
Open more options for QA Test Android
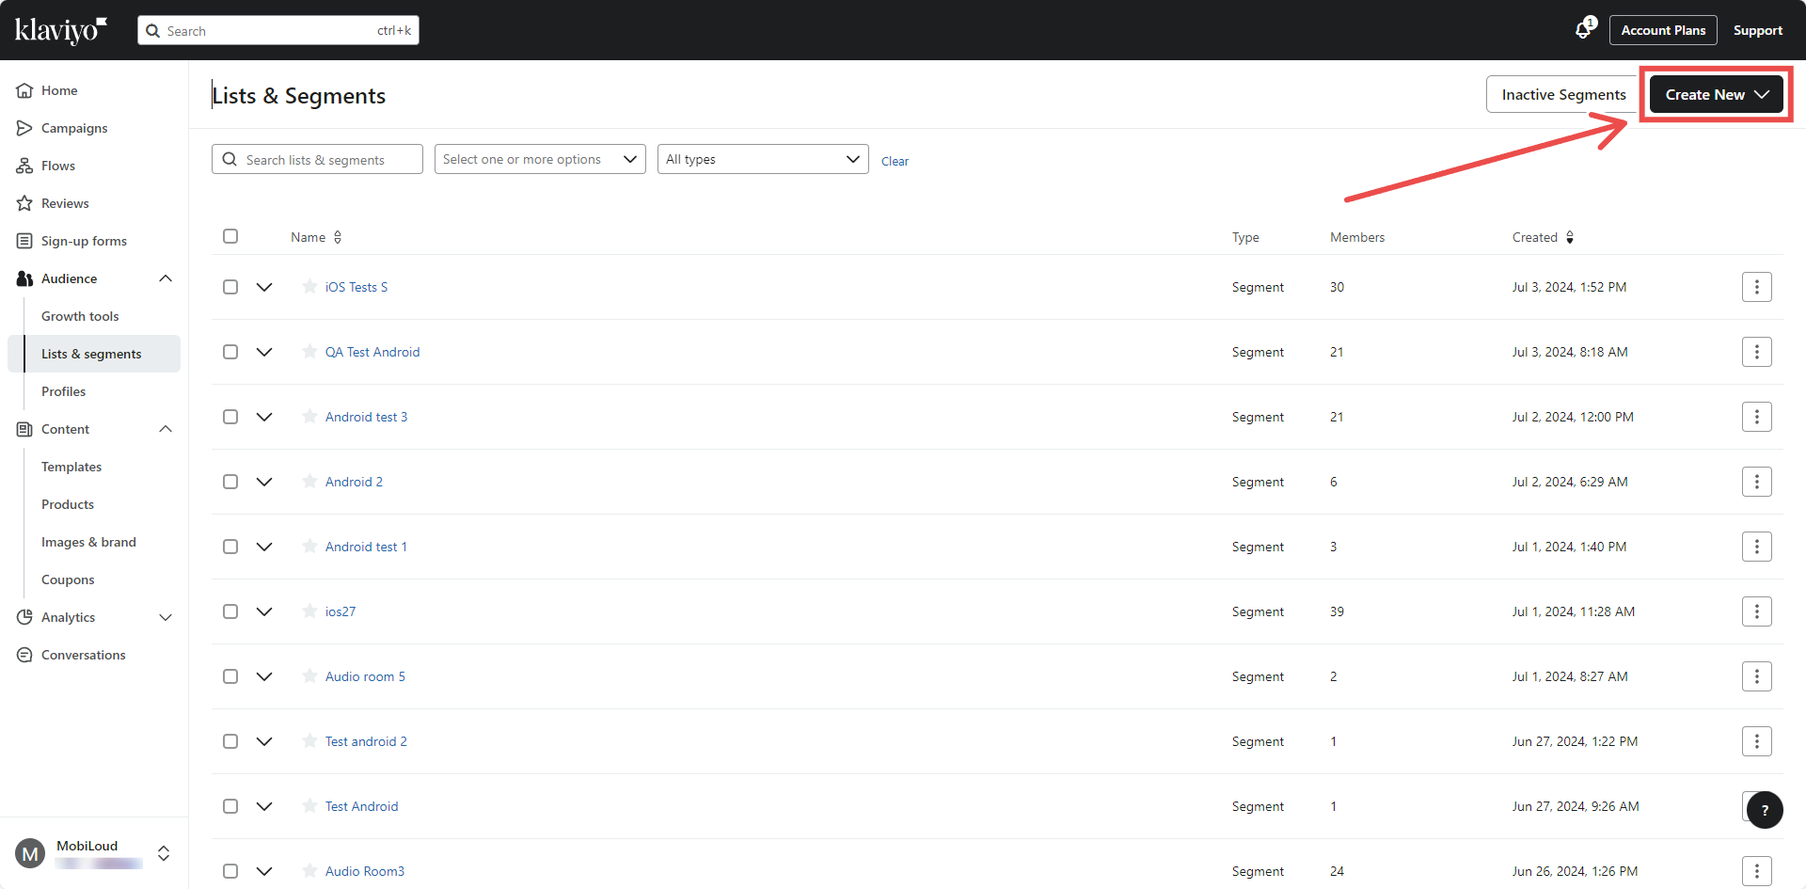[1757, 352]
